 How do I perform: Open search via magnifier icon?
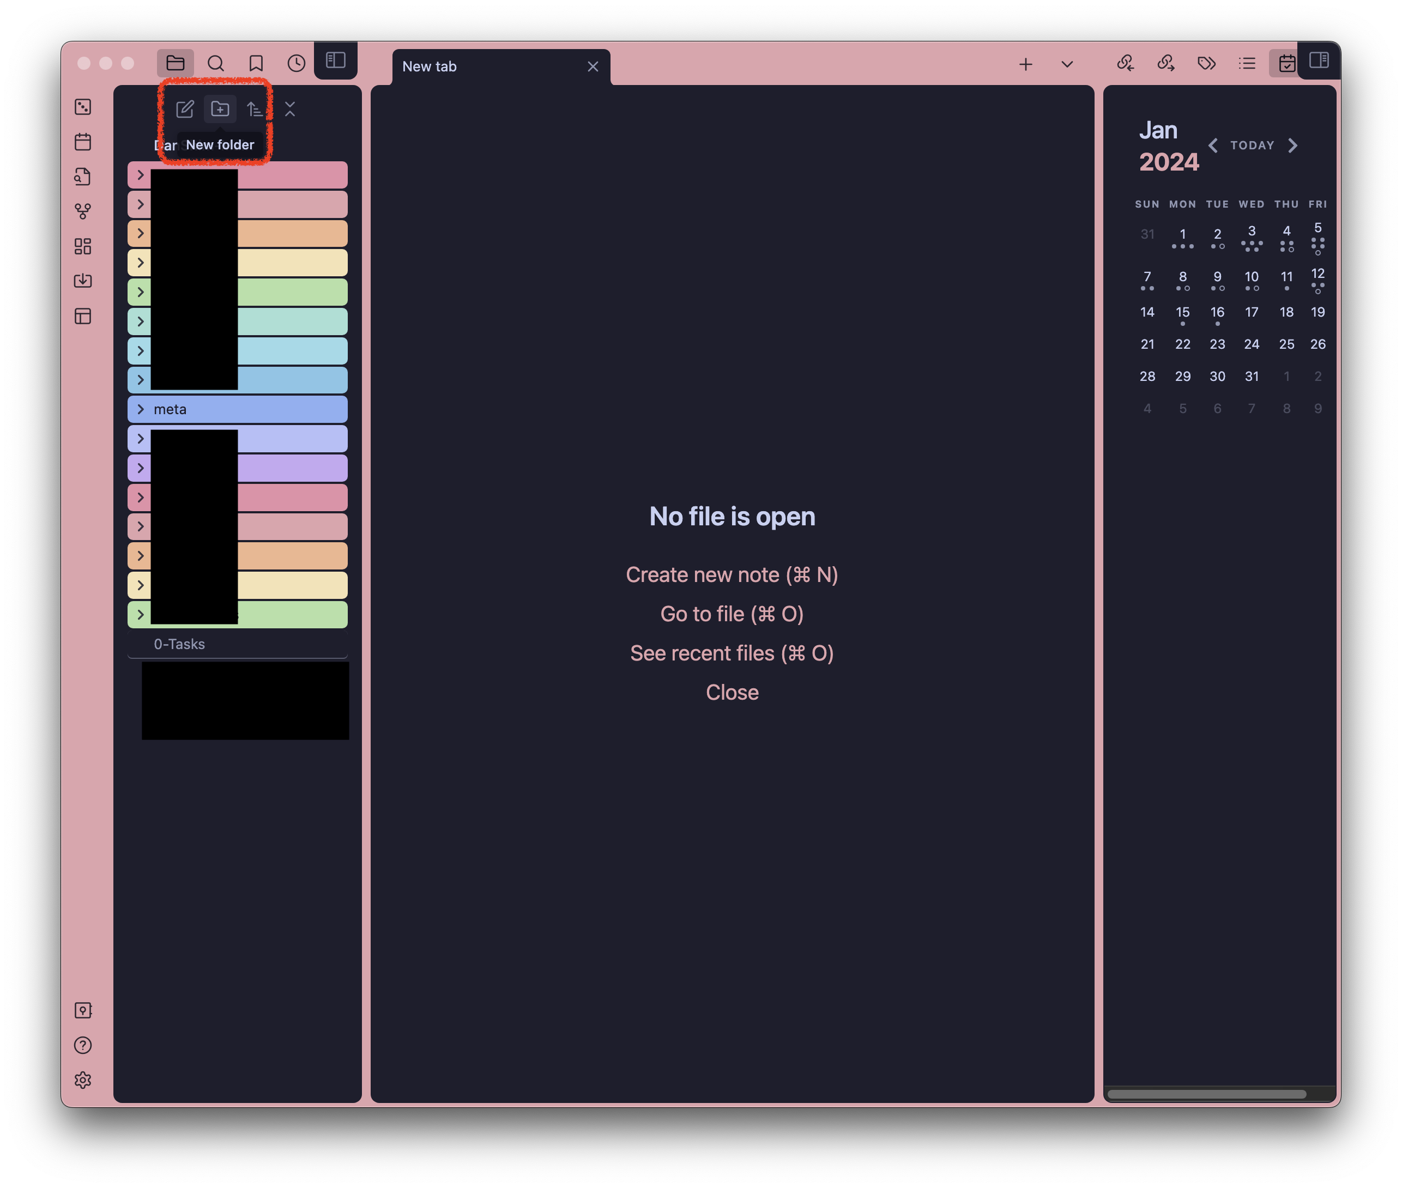coord(216,63)
